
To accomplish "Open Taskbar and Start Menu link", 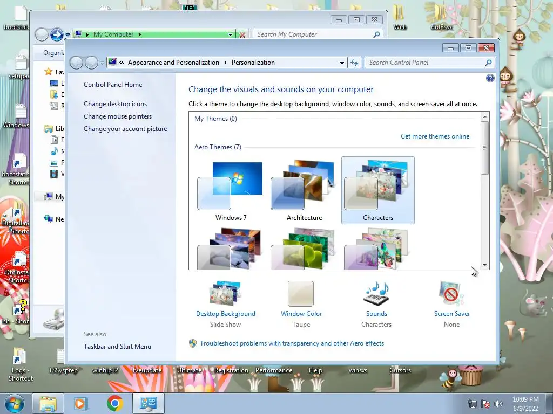I will pos(117,347).
